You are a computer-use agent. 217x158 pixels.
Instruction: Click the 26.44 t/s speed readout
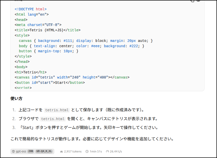[116, 151]
